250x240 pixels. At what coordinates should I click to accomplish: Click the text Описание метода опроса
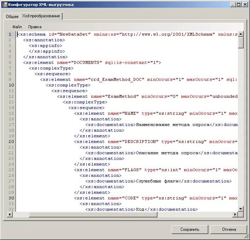point(167,153)
